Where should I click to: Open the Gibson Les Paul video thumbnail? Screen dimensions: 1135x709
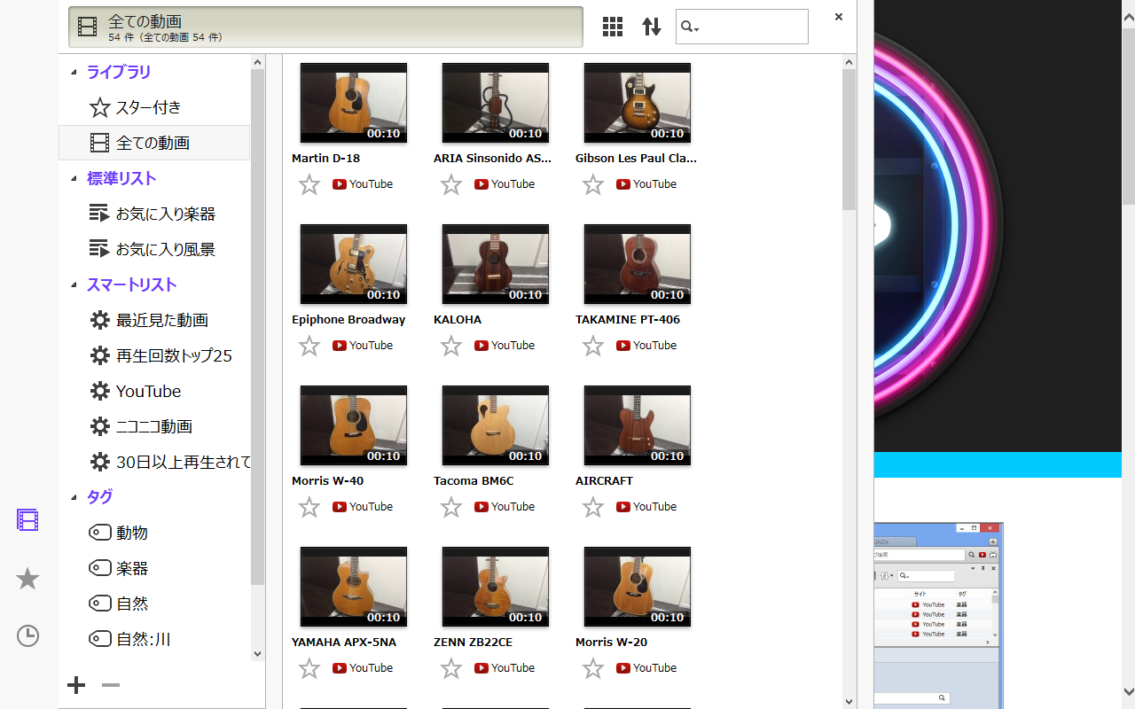click(x=638, y=103)
